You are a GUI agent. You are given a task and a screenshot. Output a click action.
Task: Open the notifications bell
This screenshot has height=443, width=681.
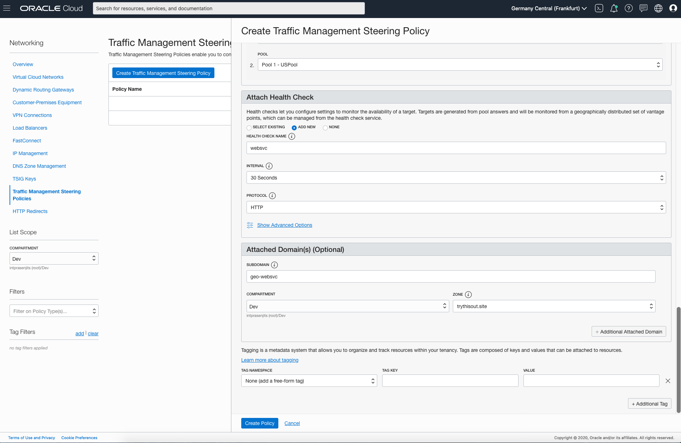pyautogui.click(x=614, y=8)
